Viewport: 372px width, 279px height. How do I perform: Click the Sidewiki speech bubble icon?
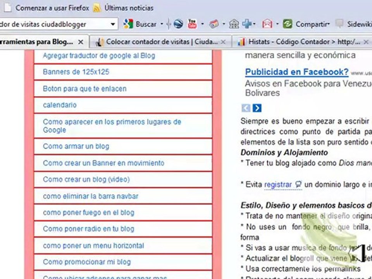click(x=339, y=24)
